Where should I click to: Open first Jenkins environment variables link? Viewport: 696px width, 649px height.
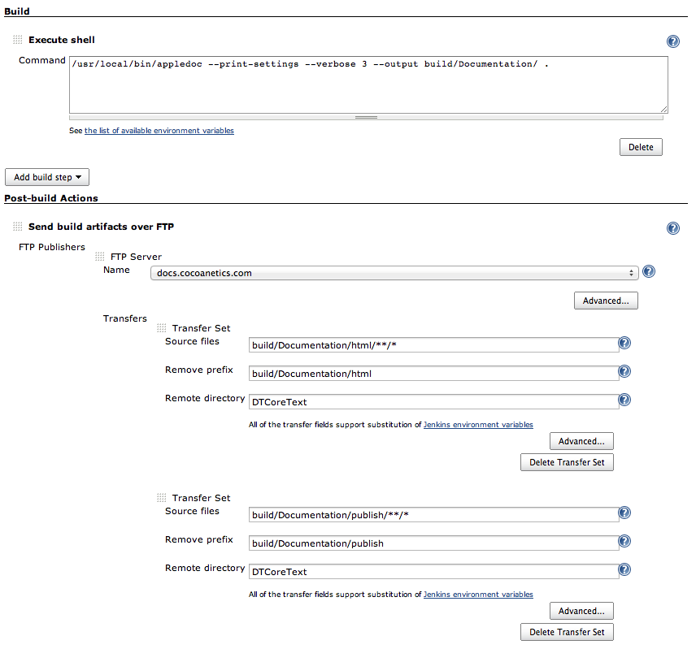point(478,424)
